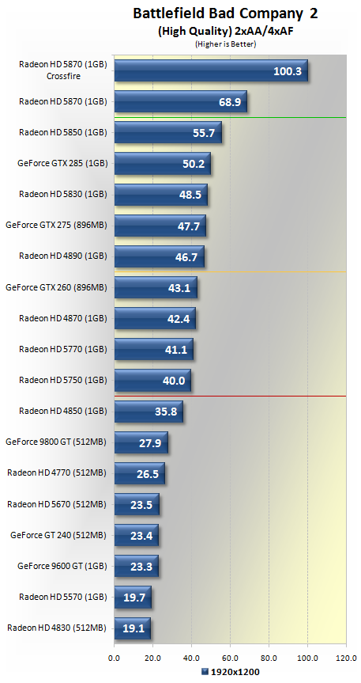Click the bar value 47.7

tap(188, 226)
